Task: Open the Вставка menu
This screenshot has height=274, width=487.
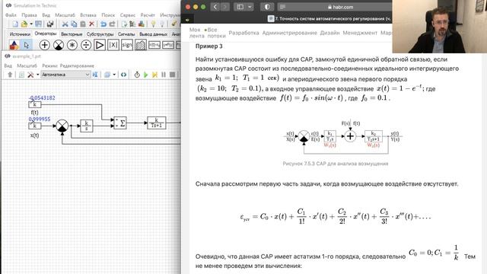Action: click(88, 15)
